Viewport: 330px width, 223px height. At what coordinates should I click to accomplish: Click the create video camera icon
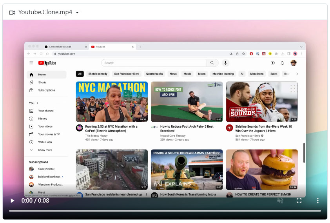coord(273,63)
